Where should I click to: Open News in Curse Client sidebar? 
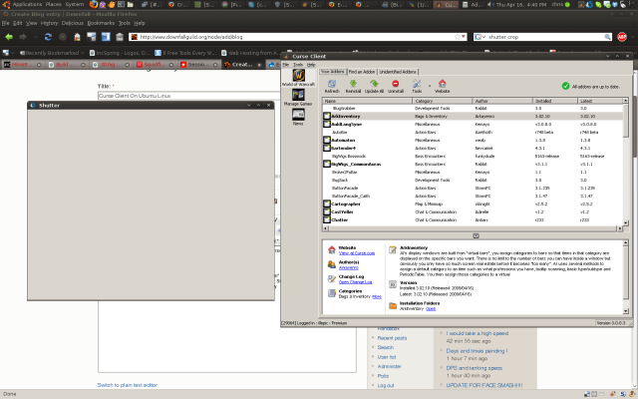pos(298,115)
